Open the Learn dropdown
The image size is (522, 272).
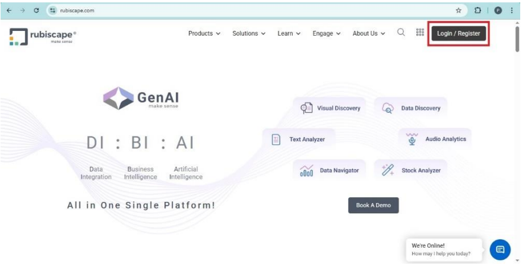point(289,33)
